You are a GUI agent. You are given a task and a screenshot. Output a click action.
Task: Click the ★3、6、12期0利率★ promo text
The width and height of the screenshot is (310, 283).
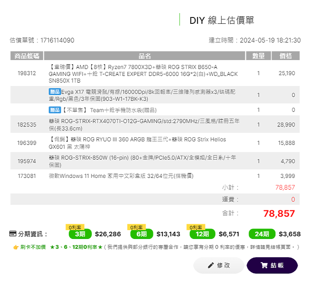pos(76,247)
